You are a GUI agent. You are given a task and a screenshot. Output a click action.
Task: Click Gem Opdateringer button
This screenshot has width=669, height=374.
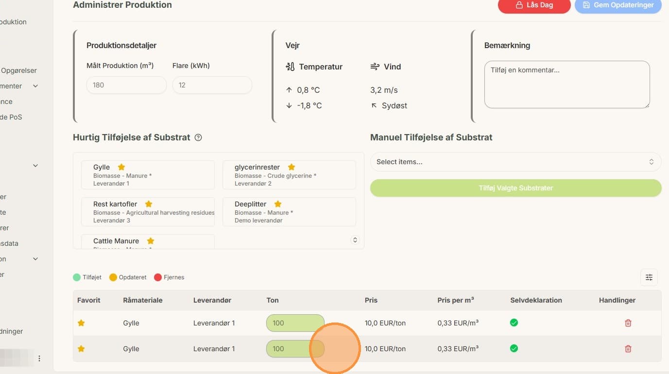pos(618,5)
